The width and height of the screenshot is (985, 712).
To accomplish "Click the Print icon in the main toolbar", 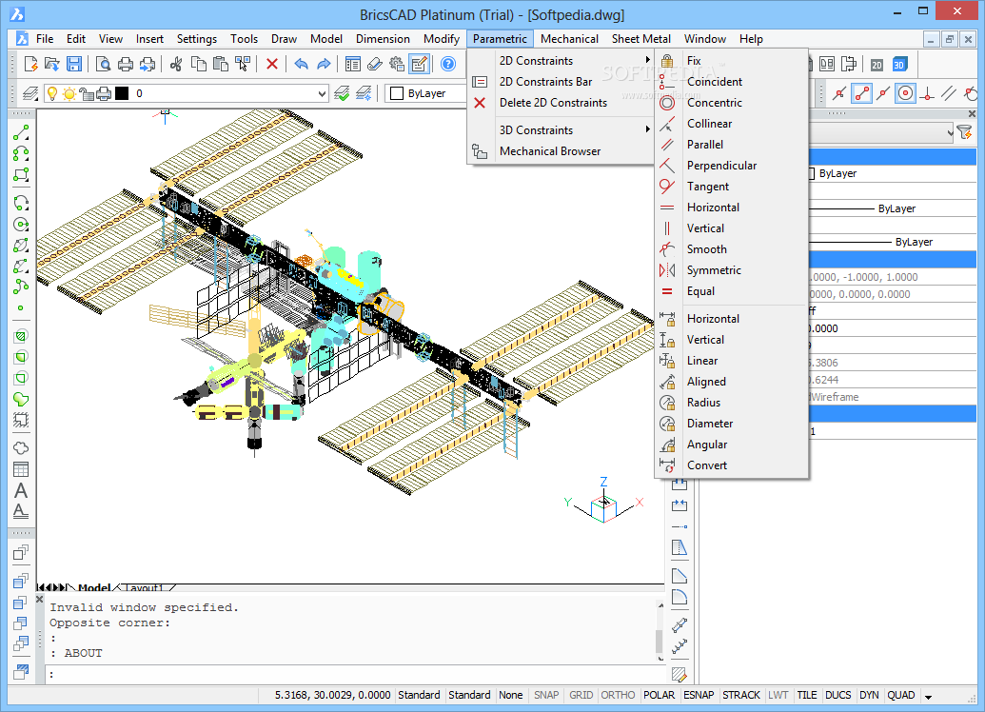I will tap(126, 64).
